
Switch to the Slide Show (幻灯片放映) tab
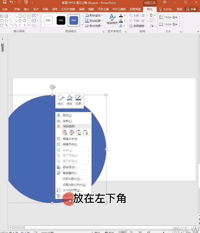tap(68, 9)
